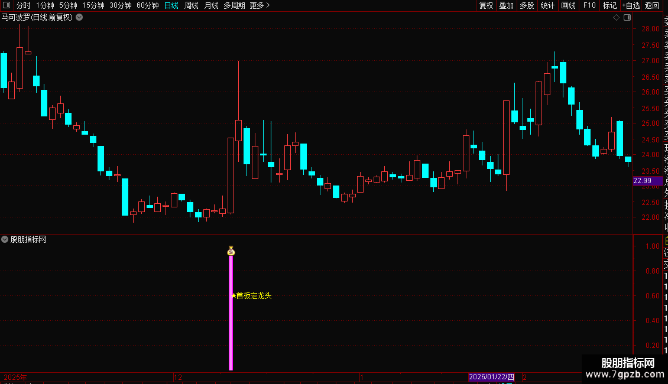668x384 pixels.
Task: Click the 2026/01/22/四 date marker
Action: (x=491, y=377)
